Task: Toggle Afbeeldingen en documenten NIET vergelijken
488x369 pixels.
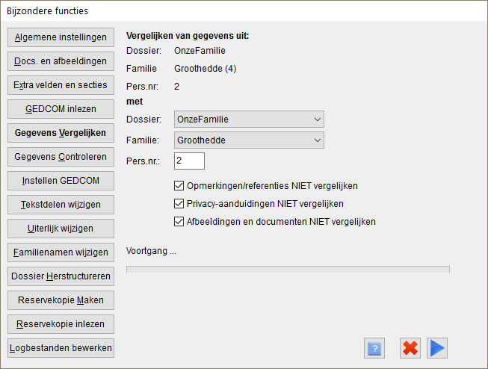Action: 179,222
